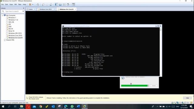Click the Unity mode toolbar icon

tap(68, 5)
